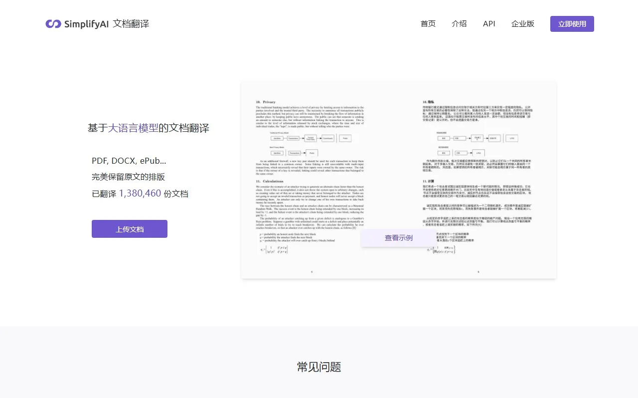Viewport: 638px width, 398px height.
Task: Click the SimplifyAI logo icon
Action: pyautogui.click(x=53, y=23)
